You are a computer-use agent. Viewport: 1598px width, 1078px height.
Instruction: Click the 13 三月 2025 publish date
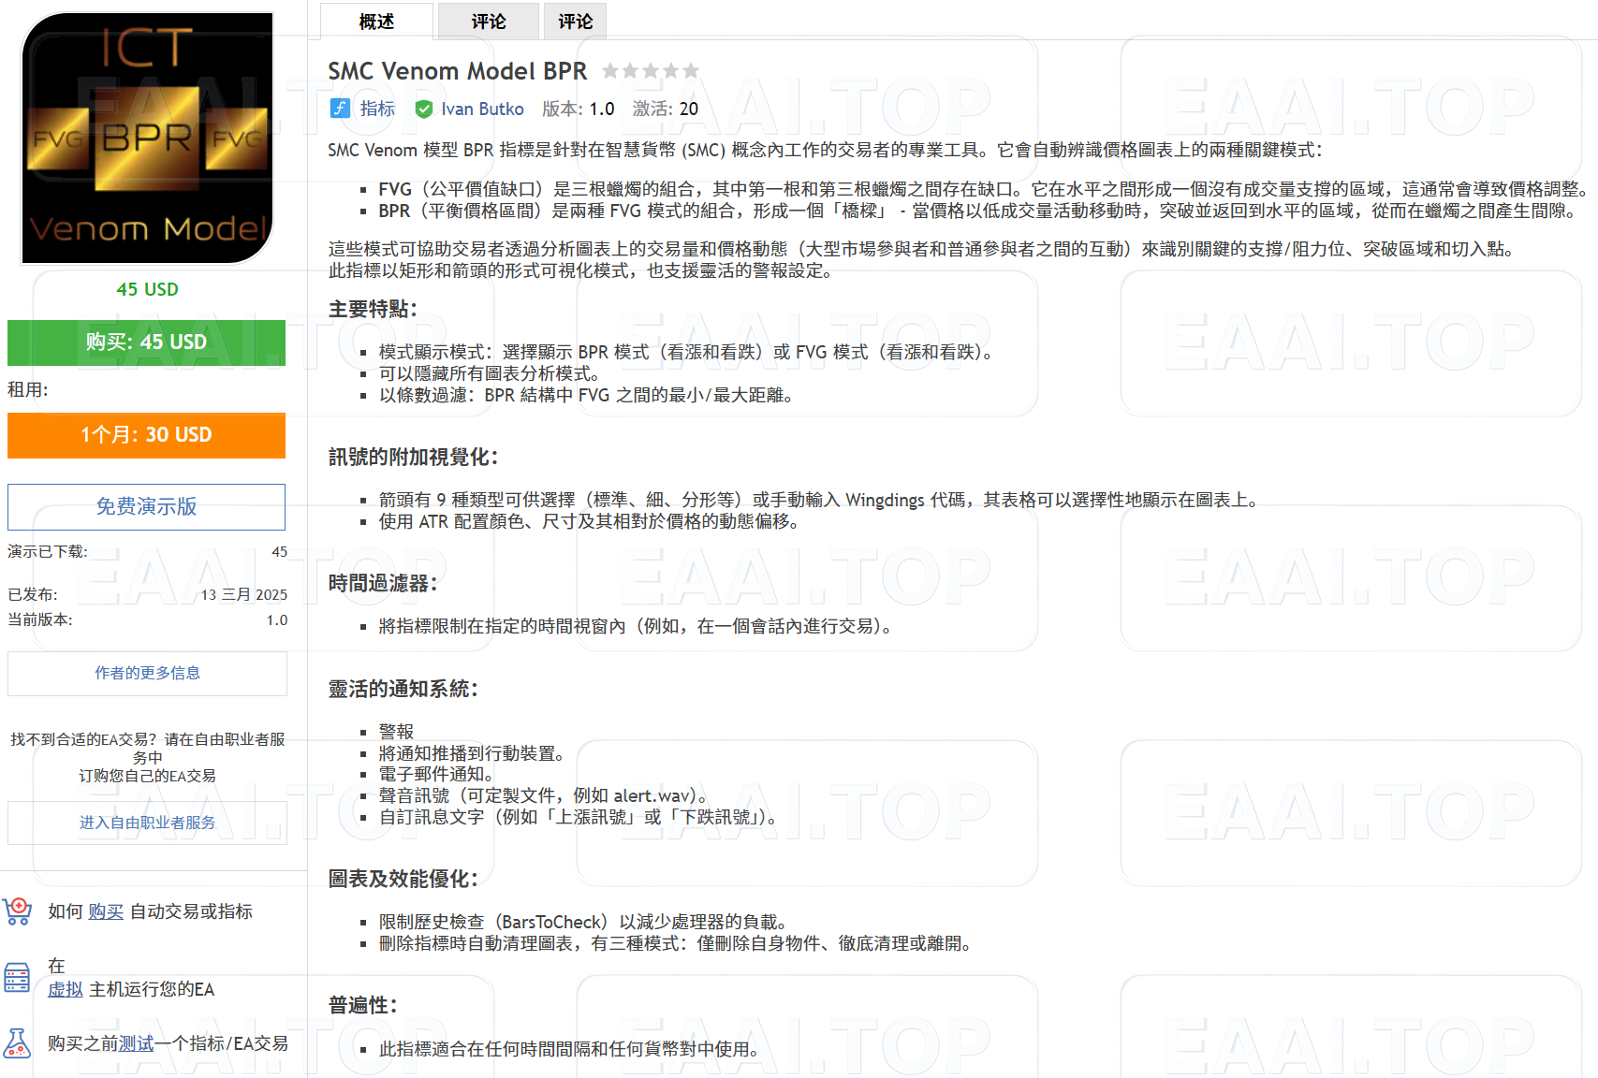[244, 595]
